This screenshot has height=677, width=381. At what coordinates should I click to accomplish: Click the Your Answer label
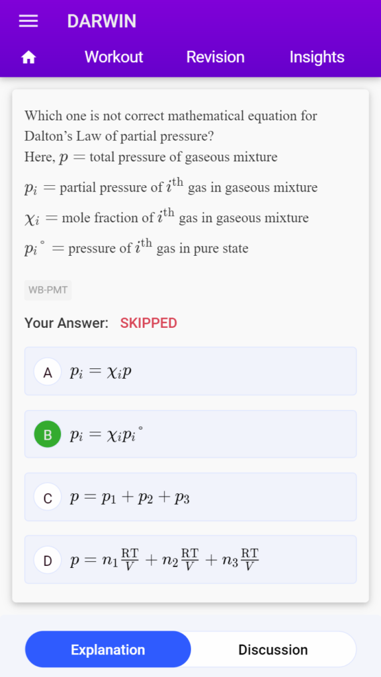click(x=67, y=323)
